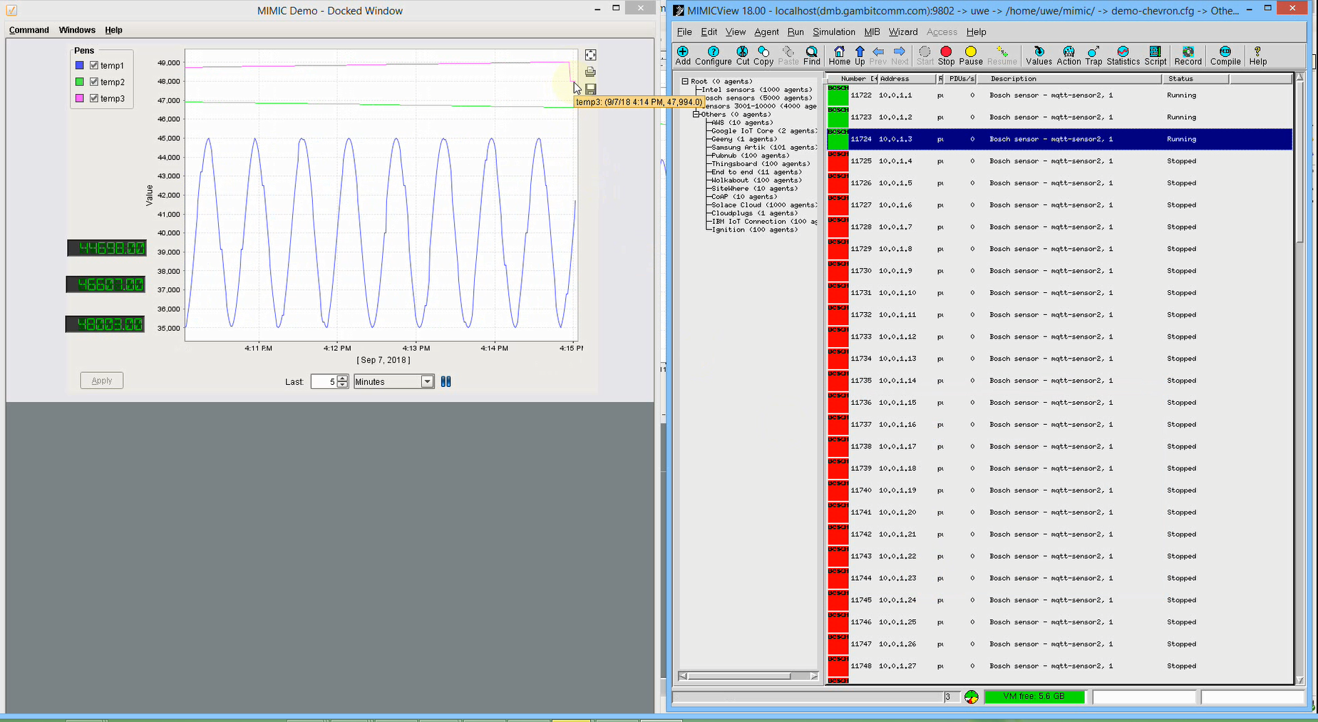Open the Agent menu in MIMICView
1318x722 pixels.
point(766,32)
